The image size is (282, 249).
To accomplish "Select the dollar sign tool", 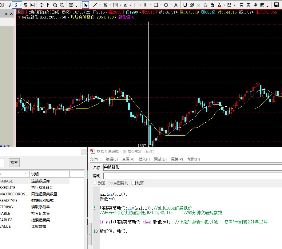I will pos(16,5).
